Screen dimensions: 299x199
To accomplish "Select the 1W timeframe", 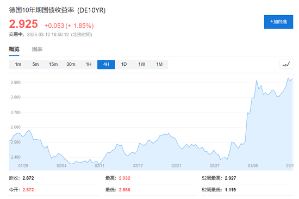I will tap(142, 64).
